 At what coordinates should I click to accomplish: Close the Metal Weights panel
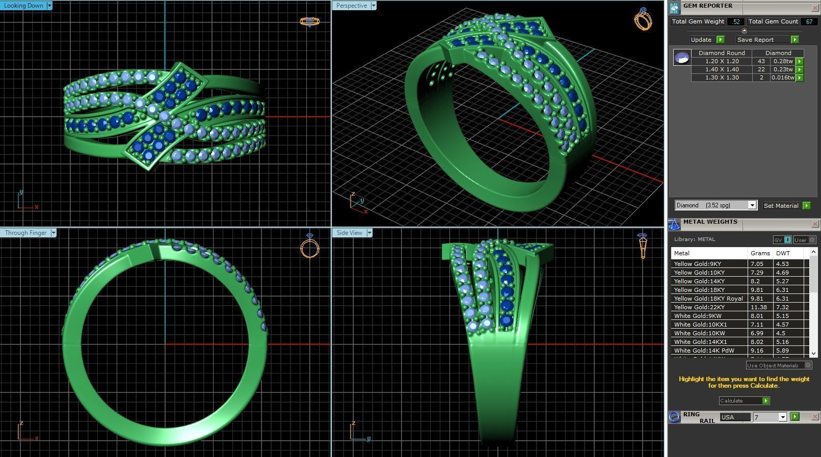click(x=814, y=224)
